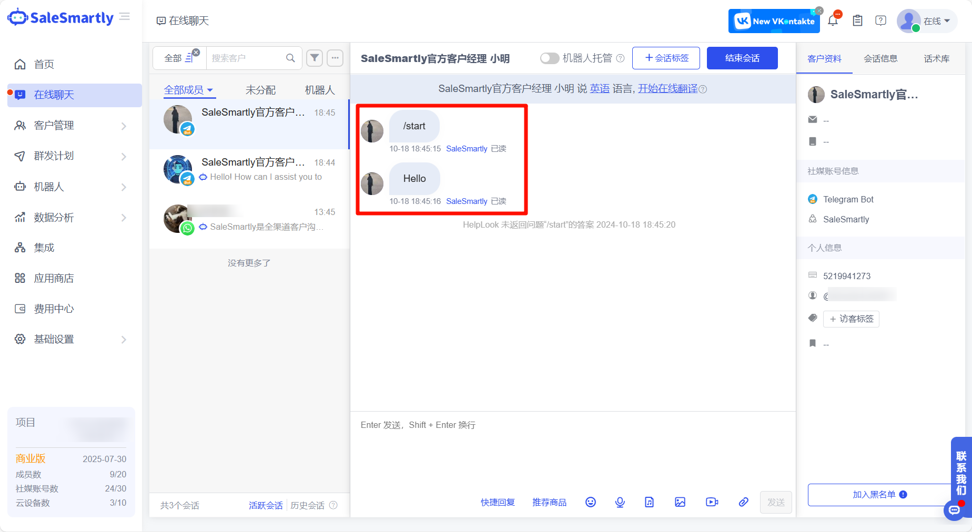Click the 结束会话 button
The width and height of the screenshot is (972, 532).
click(x=742, y=58)
